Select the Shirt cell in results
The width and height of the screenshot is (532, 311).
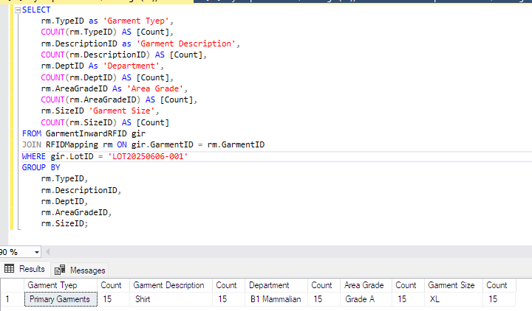pos(142,299)
